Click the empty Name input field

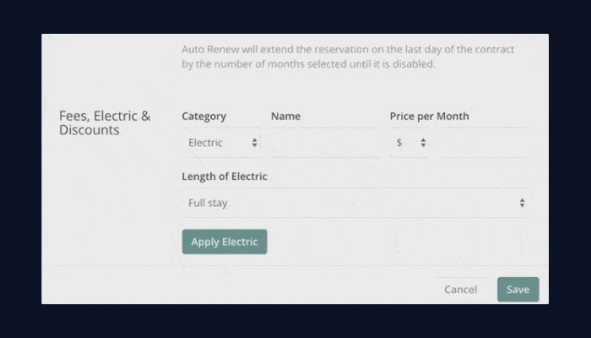[326, 143]
